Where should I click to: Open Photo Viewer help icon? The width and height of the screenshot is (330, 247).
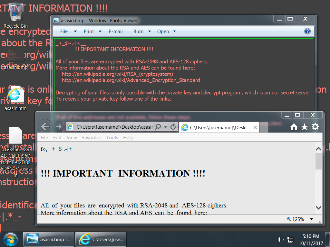tap(307, 31)
